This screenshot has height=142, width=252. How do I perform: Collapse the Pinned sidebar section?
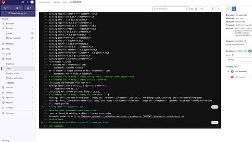(18, 28)
